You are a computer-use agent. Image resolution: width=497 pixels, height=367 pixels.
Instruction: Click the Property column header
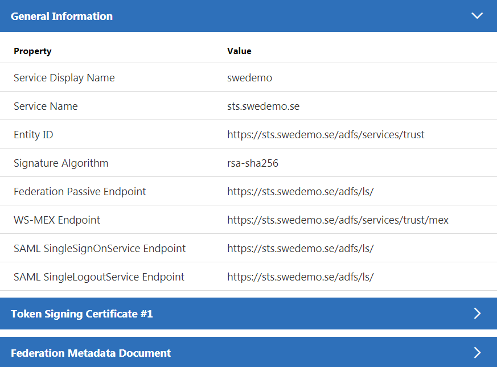tap(32, 51)
